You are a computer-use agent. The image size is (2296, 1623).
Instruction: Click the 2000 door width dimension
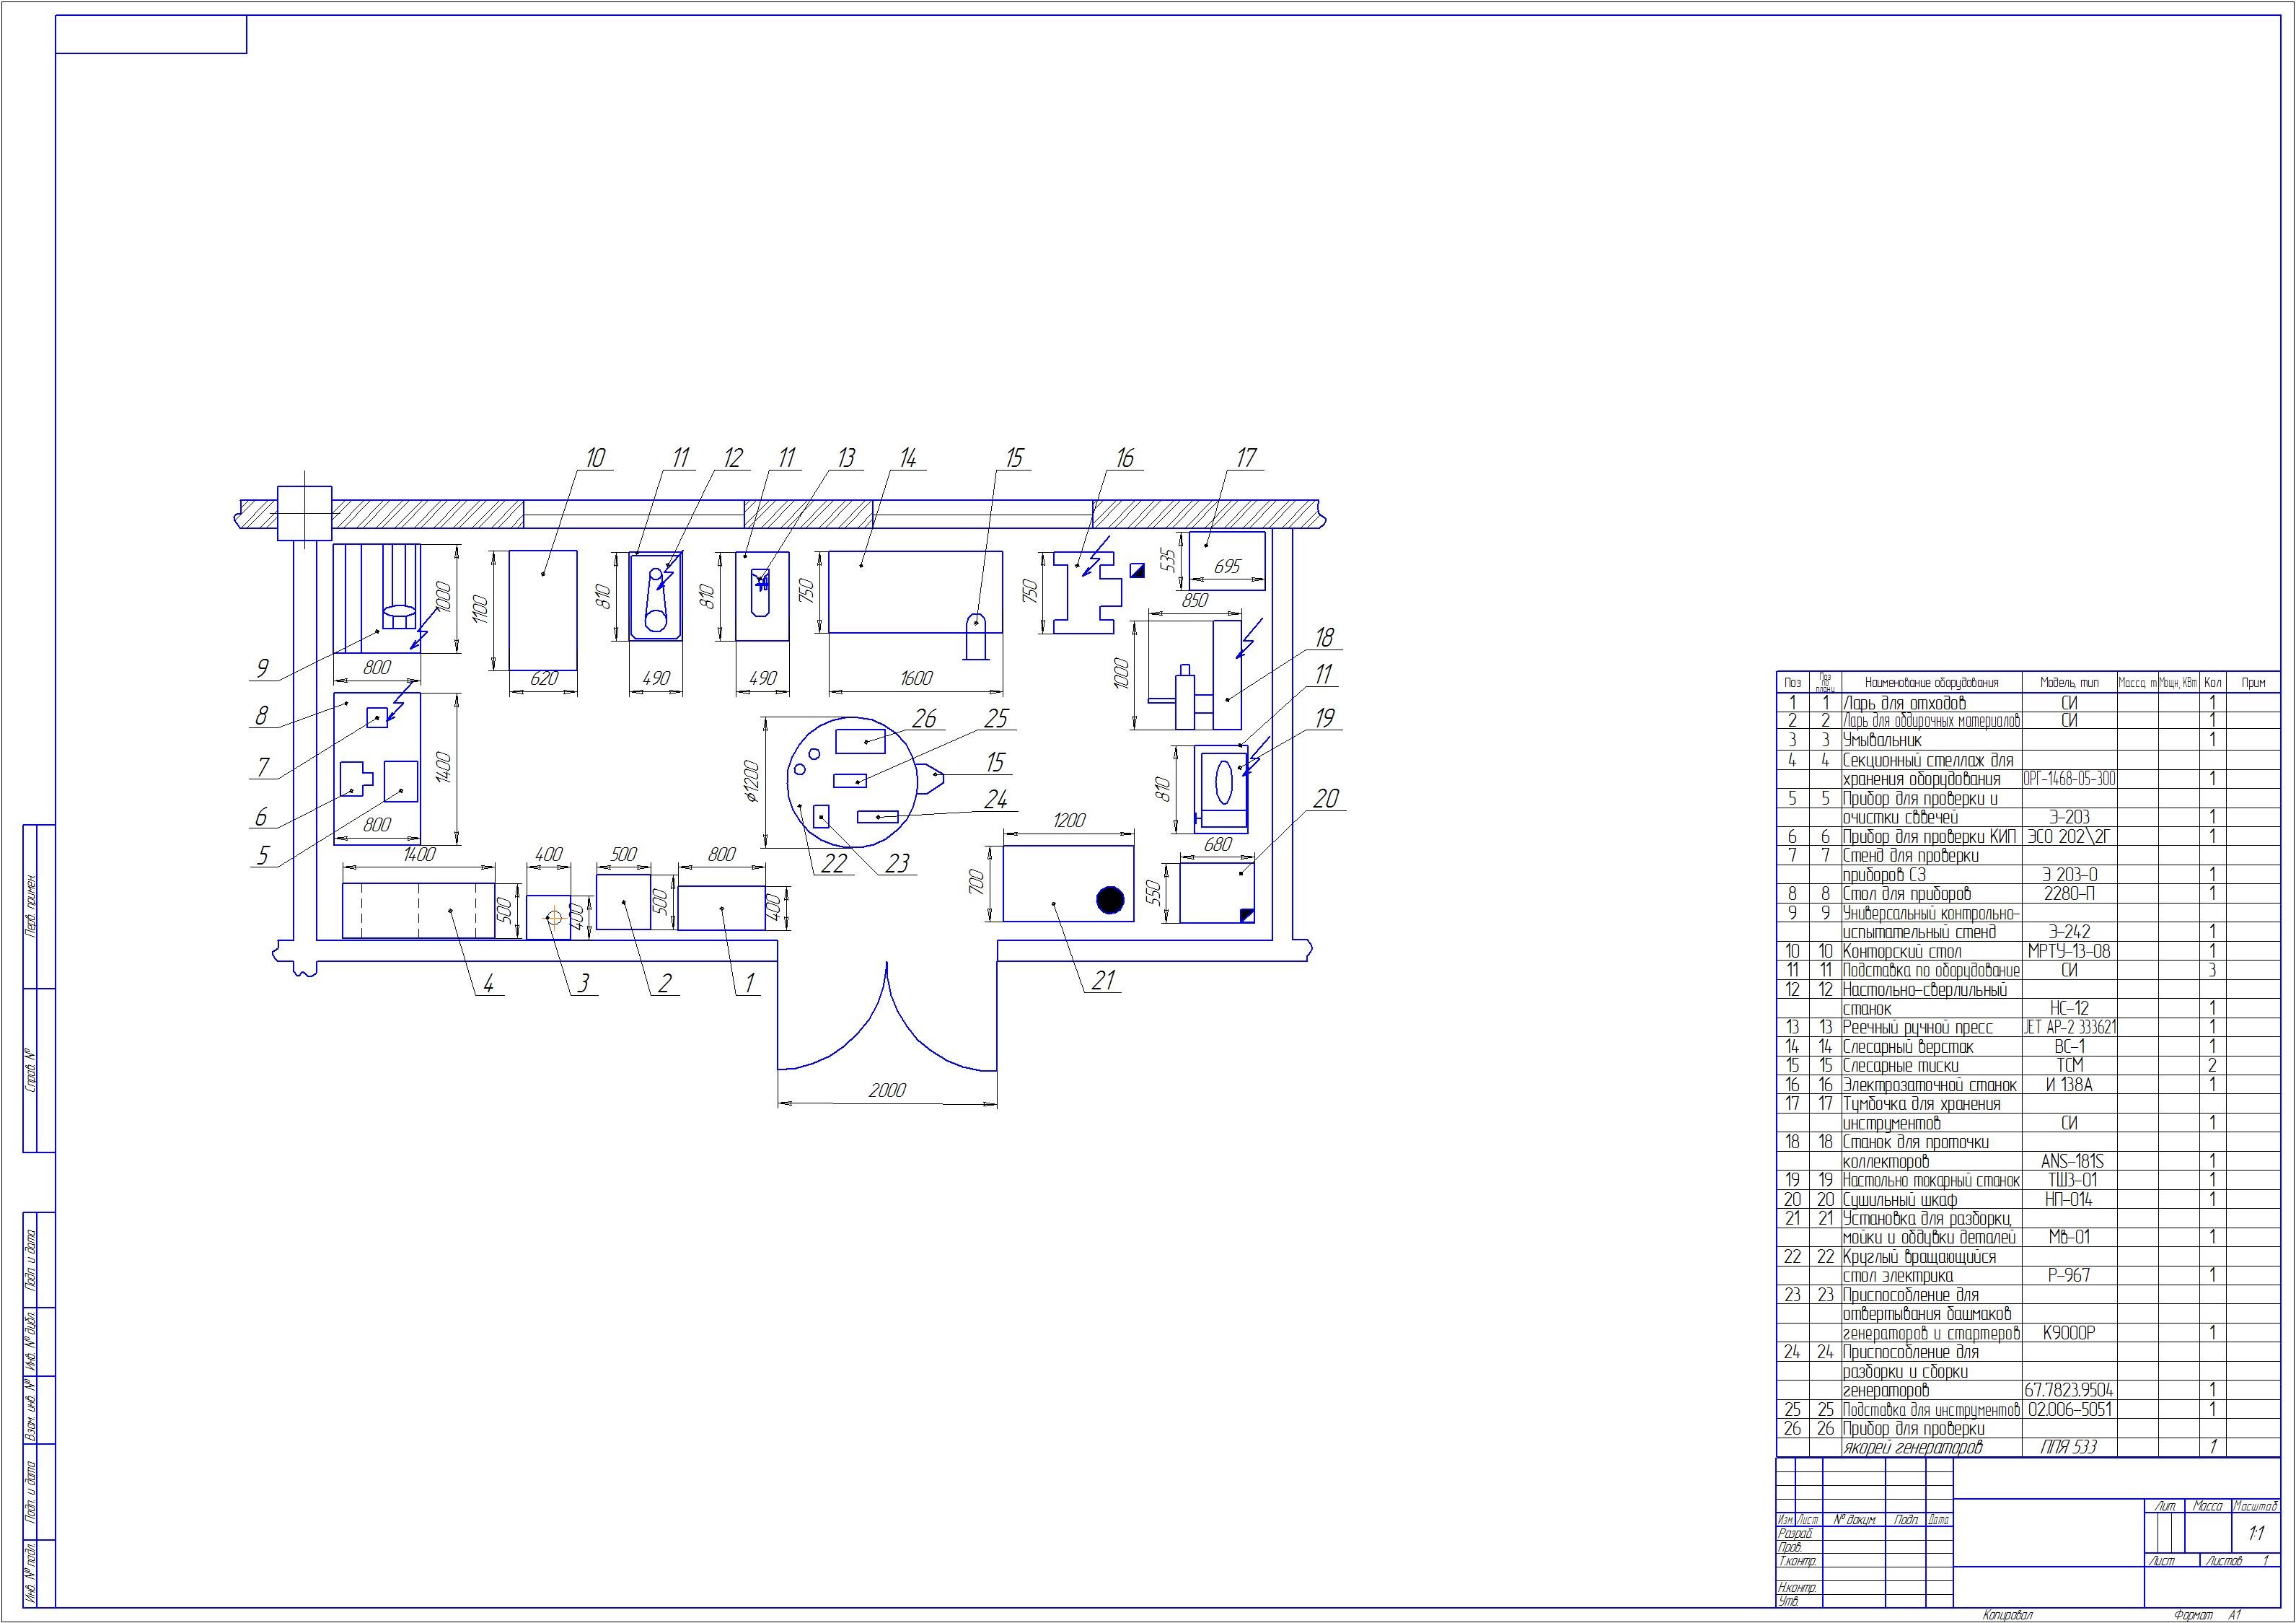886,1090
